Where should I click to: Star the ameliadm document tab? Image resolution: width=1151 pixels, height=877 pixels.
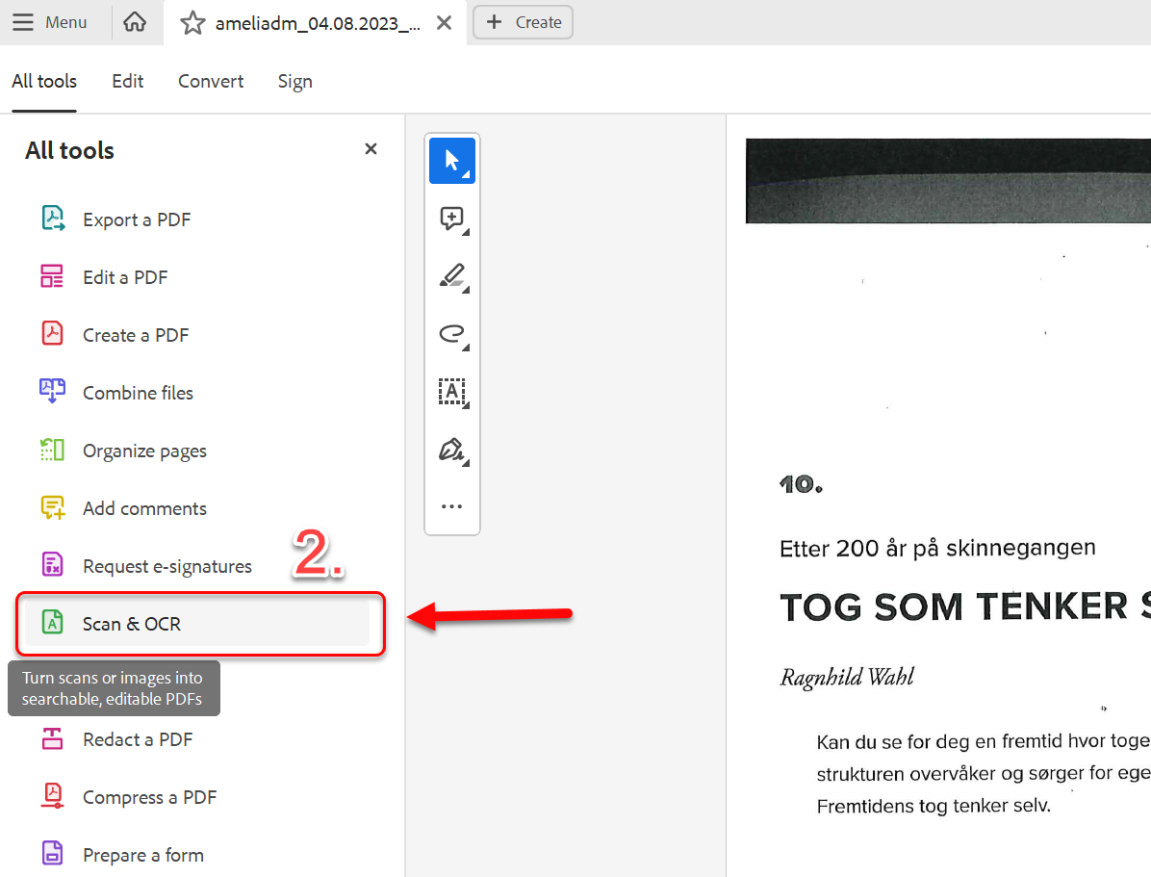192,23
